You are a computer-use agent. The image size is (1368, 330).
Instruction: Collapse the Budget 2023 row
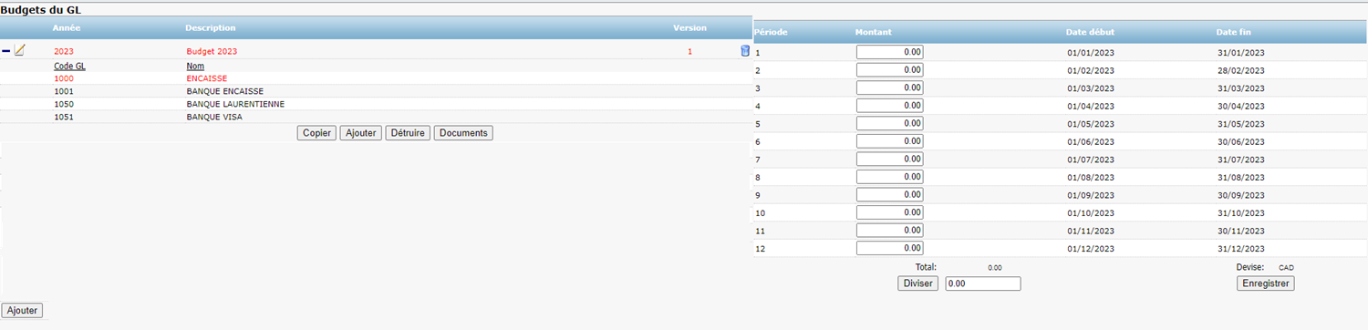[x=6, y=51]
